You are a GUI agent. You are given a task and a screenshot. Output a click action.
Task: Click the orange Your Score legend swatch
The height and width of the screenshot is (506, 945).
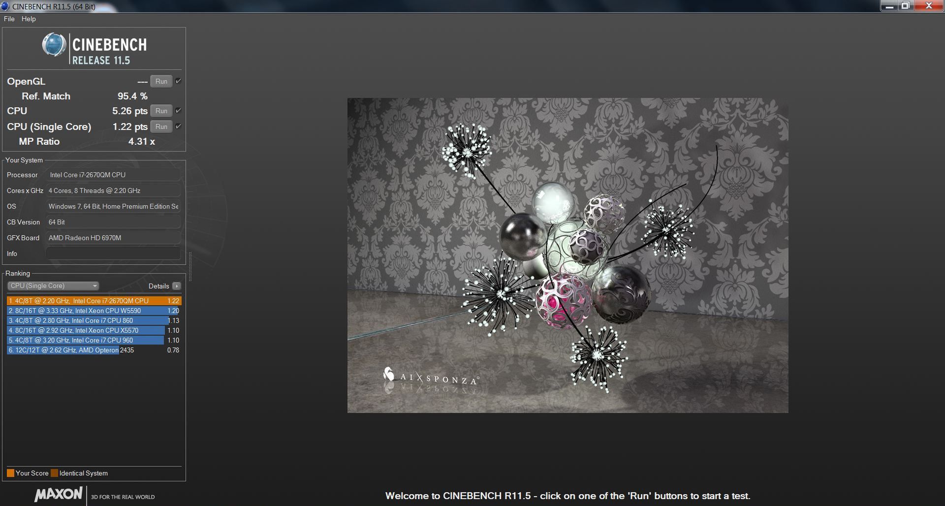click(10, 473)
